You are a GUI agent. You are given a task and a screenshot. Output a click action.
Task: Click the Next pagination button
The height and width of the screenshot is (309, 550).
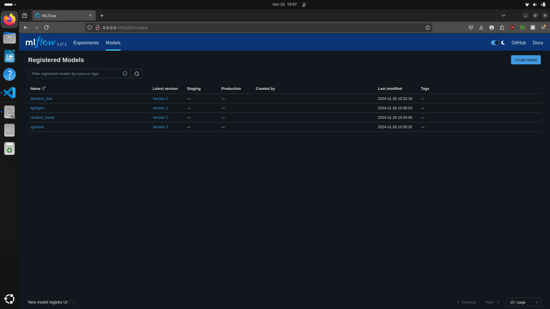[x=492, y=302]
